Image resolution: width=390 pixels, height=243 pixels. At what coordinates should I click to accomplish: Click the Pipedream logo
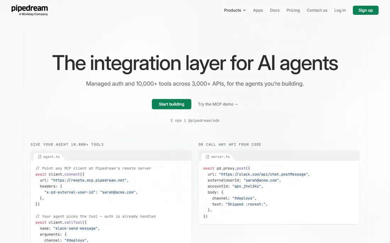(29, 10)
